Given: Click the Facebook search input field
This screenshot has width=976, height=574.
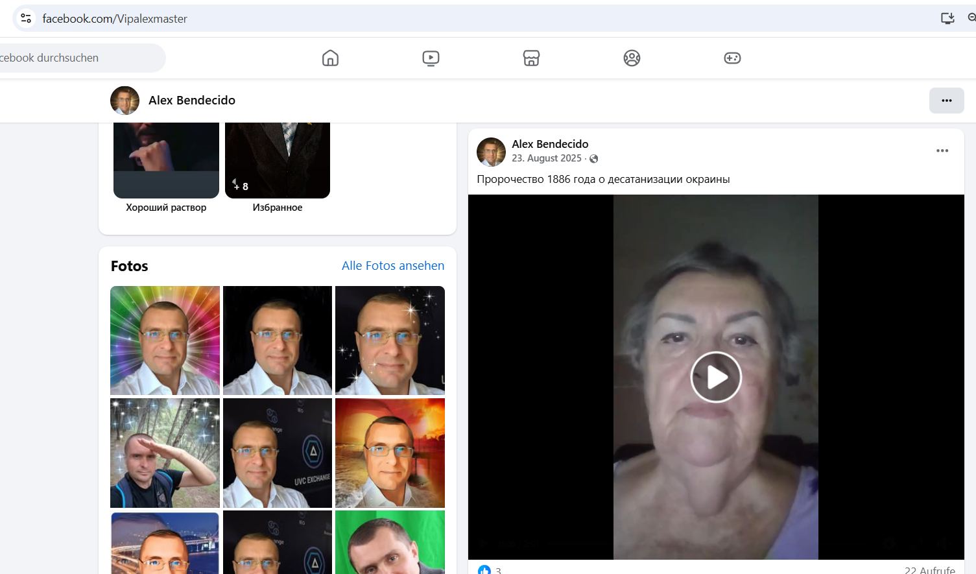Looking at the screenshot, I should [78, 58].
